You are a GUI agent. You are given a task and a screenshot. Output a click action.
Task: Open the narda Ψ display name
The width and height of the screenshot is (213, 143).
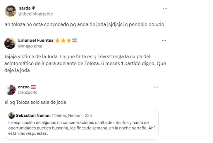(27, 8)
